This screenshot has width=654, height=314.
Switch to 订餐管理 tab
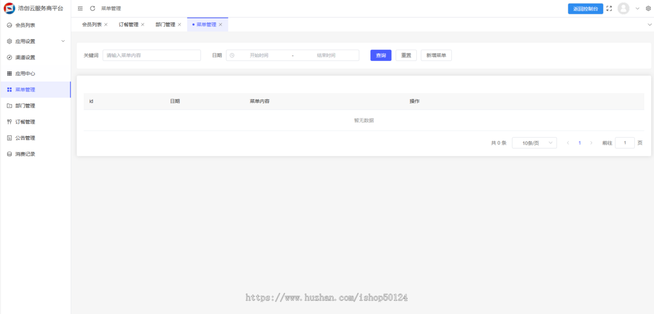[129, 24]
